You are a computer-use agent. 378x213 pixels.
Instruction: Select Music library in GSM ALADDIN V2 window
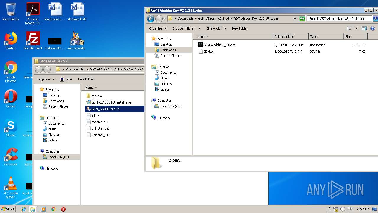(x=52, y=129)
